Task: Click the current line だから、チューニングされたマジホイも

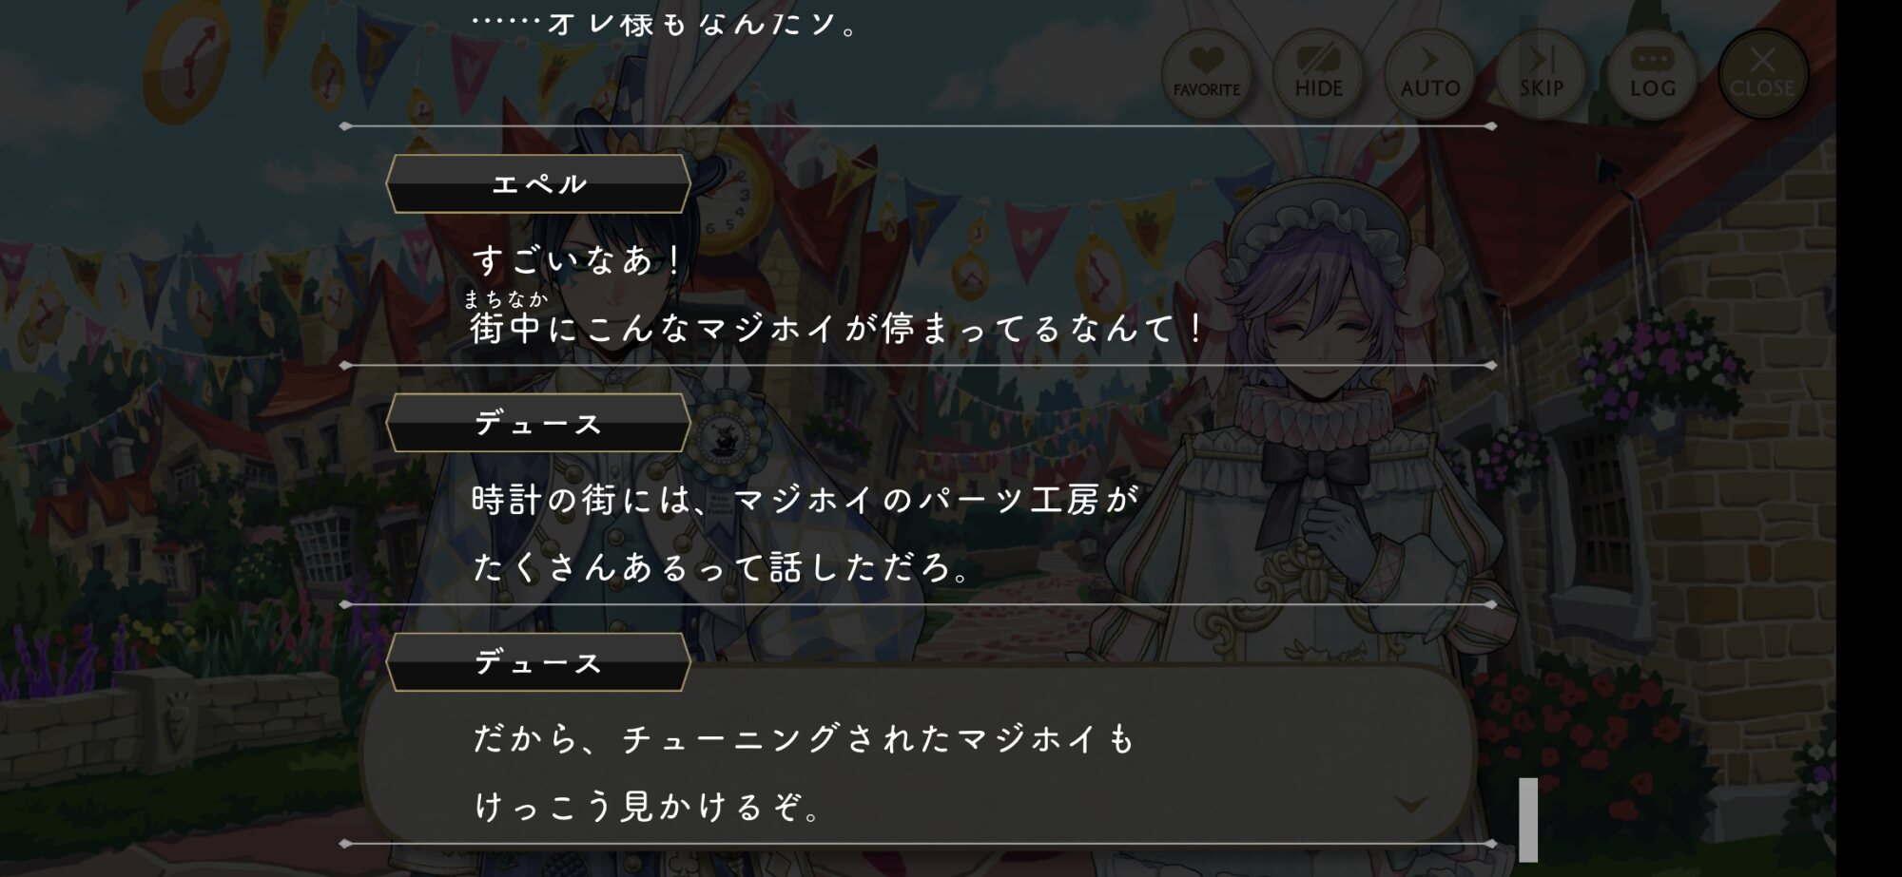Action: point(804,738)
